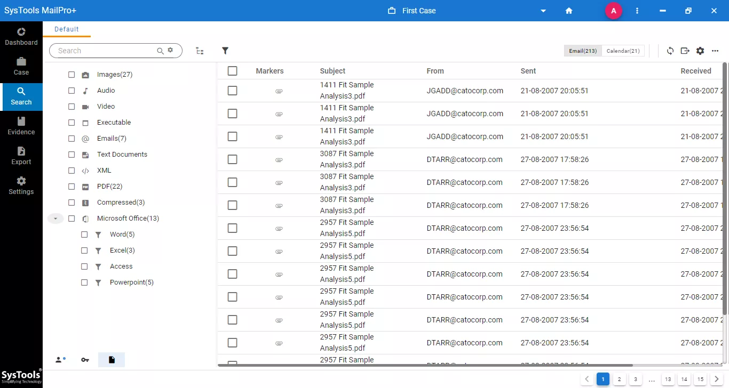Go to the next results page arrow
Screen dimensions: 729x388
717,379
